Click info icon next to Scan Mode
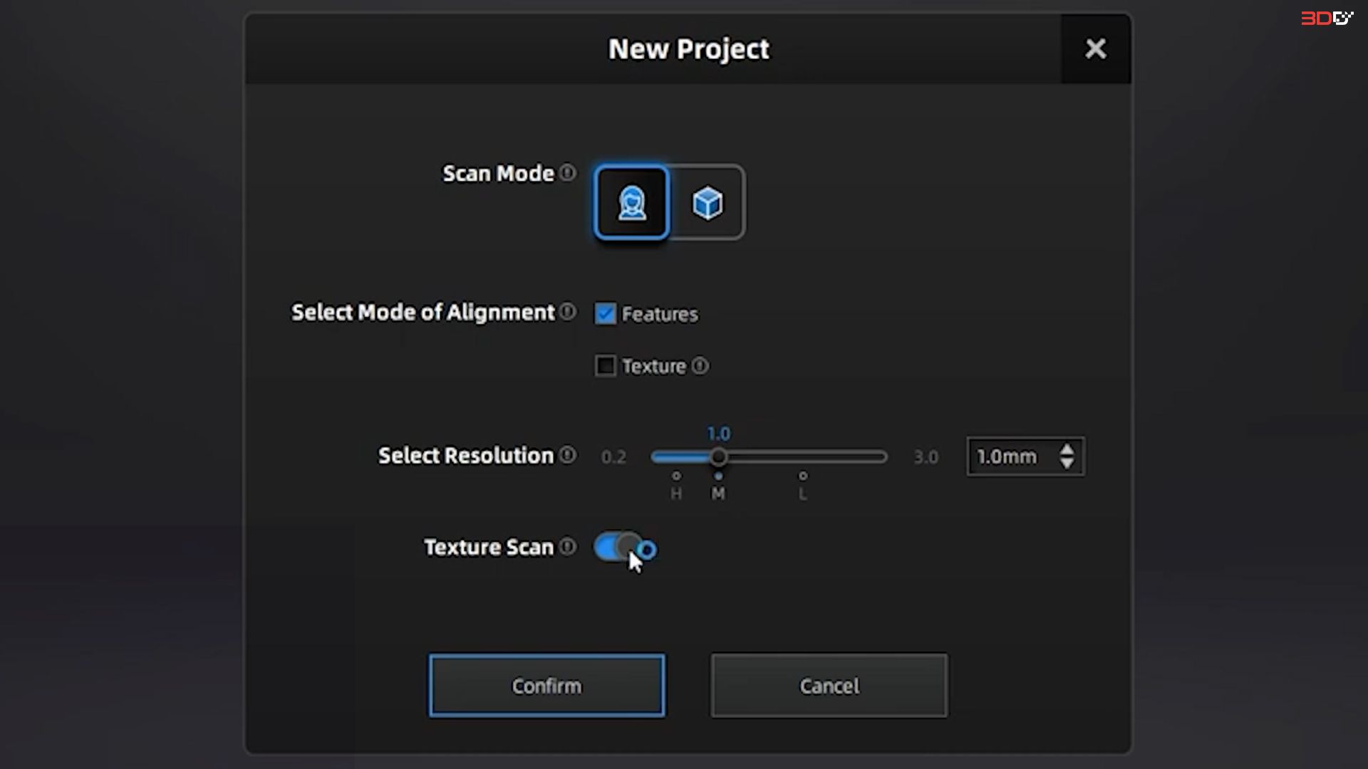The height and width of the screenshot is (769, 1368). 568,173
